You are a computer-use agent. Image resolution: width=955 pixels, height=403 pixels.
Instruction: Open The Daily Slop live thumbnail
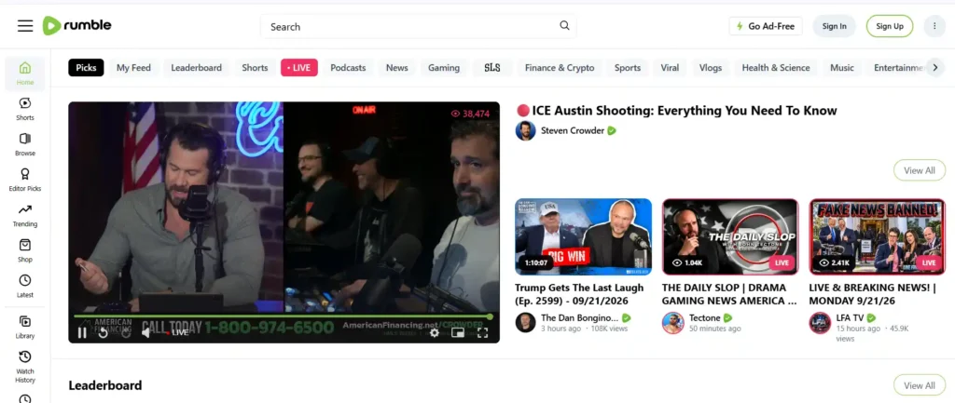tap(730, 236)
